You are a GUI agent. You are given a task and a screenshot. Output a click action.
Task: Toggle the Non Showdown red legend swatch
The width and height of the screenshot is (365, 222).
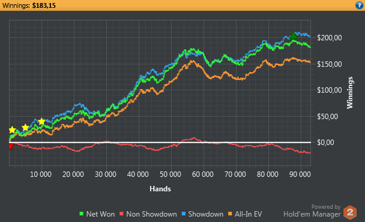pyautogui.click(x=121, y=214)
